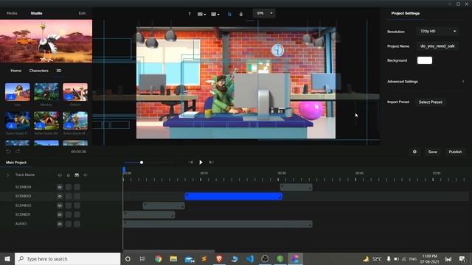Open the notification center icon
The image size is (472, 265).
[462, 258]
